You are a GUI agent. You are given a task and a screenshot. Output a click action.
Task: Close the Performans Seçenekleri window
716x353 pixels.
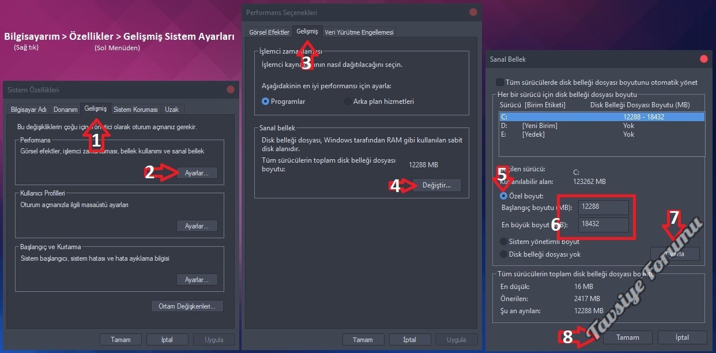point(473,12)
